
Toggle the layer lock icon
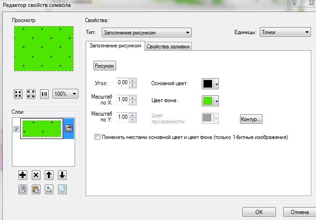tap(69, 128)
